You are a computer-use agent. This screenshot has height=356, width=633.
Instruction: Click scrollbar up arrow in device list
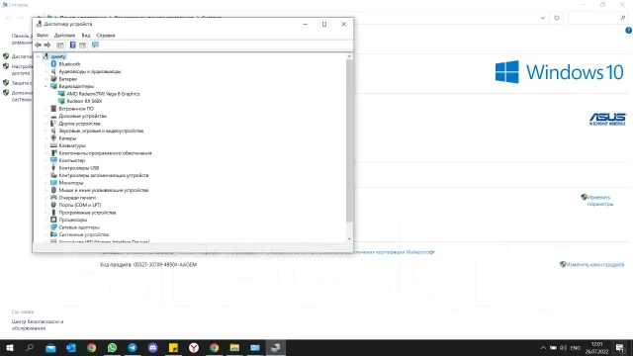point(349,56)
